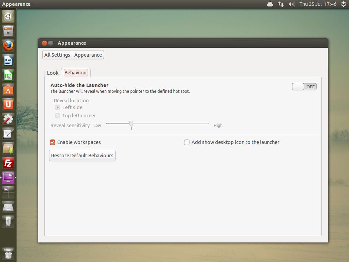This screenshot has height=262, width=349.
Task: Turn on Auto-hide the Launcher switch
Action: (304, 87)
